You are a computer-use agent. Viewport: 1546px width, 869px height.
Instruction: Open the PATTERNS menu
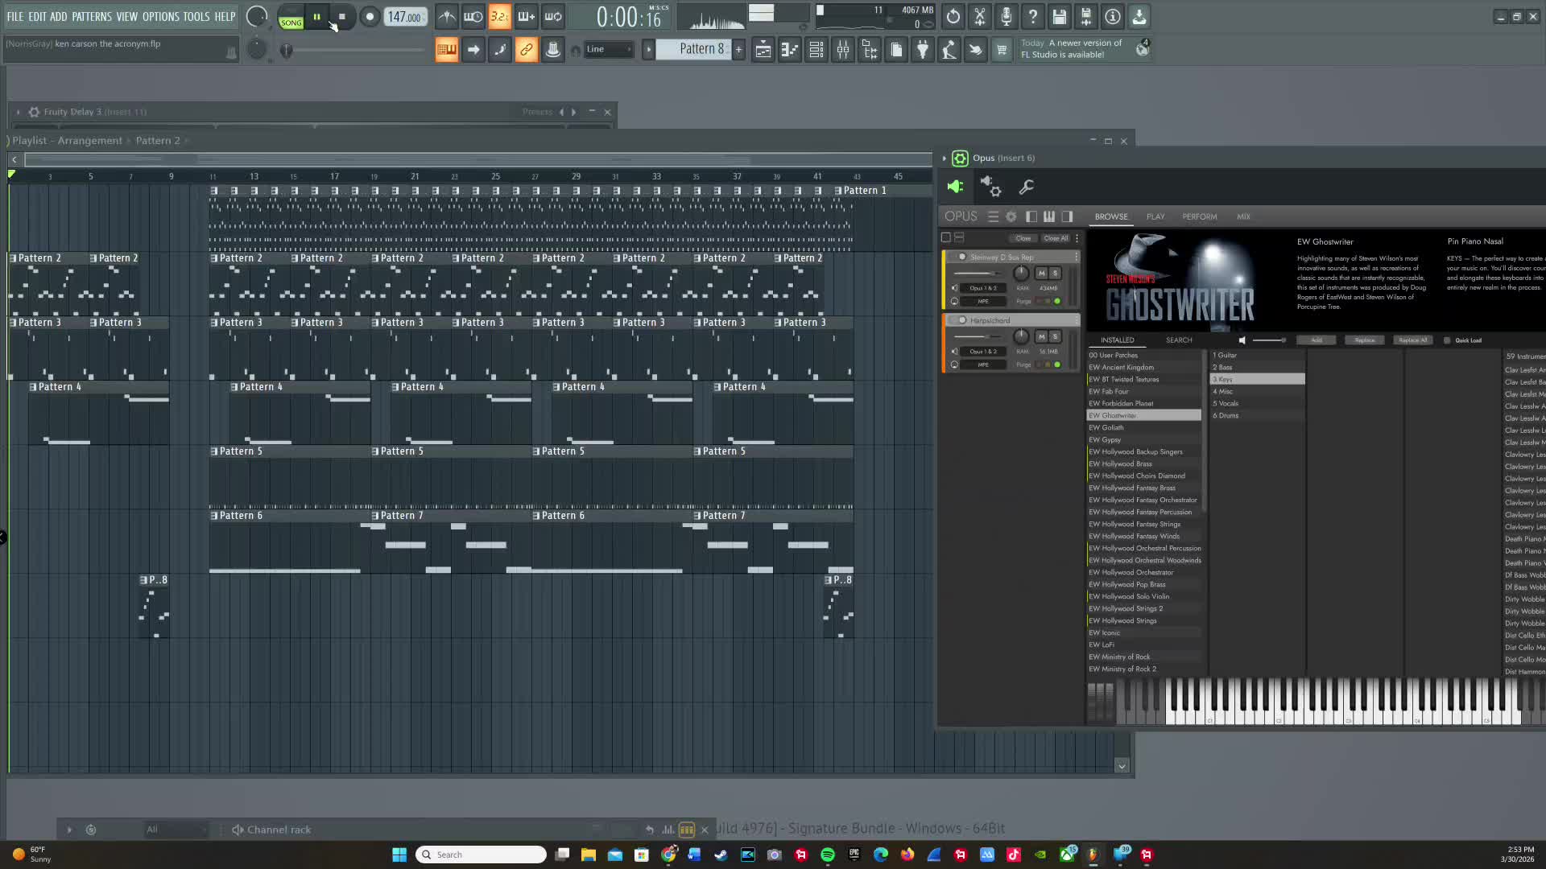coord(92,16)
